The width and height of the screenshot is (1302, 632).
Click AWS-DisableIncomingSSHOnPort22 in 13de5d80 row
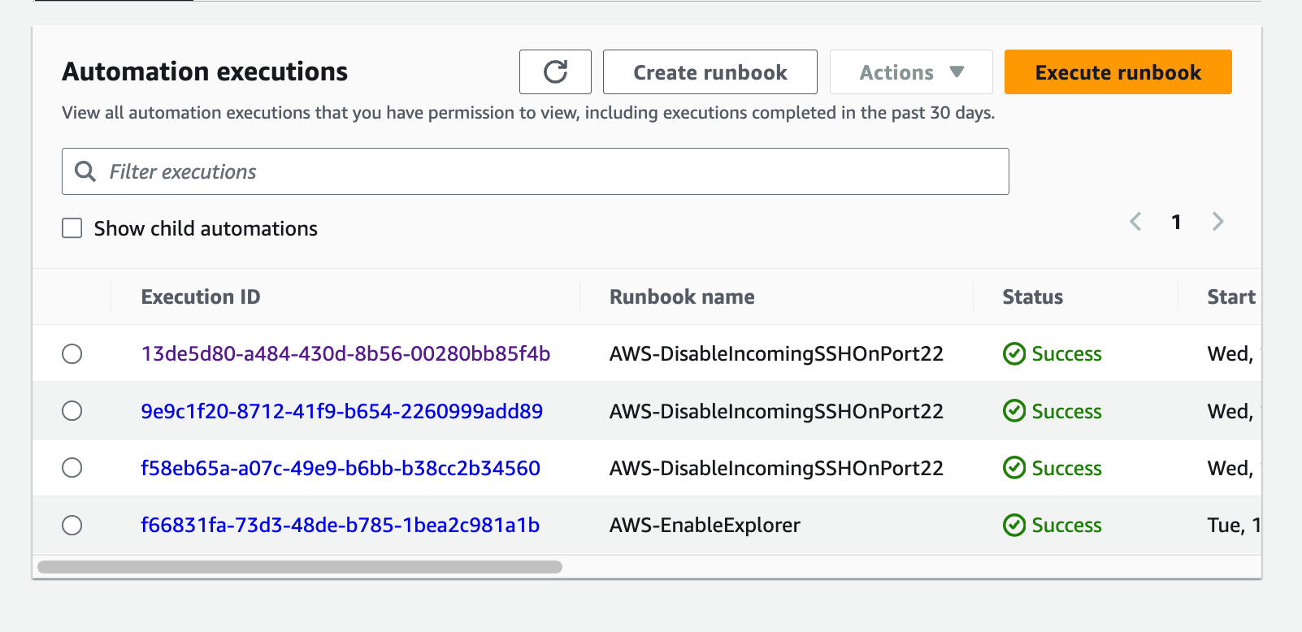pyautogui.click(x=776, y=354)
